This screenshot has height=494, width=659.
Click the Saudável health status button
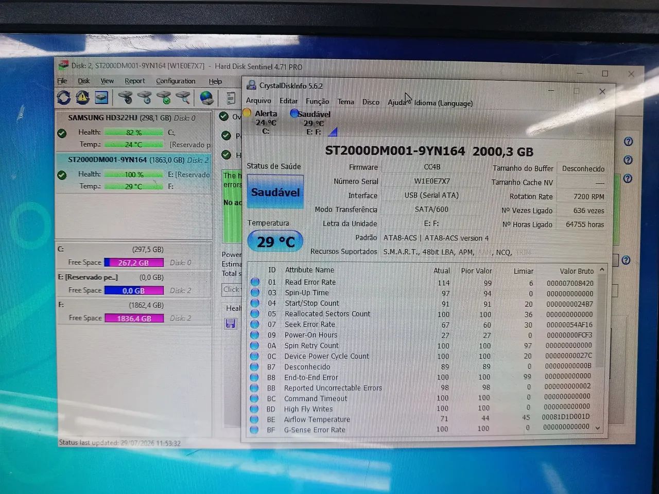275,192
